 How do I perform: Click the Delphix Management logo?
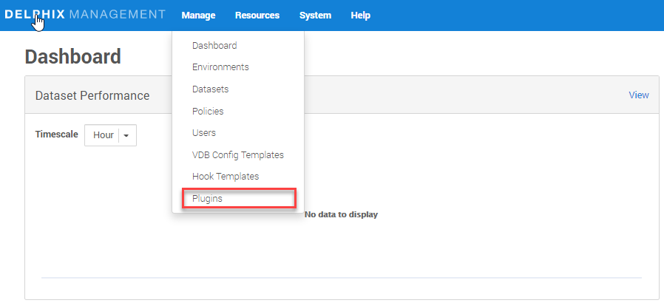coord(85,15)
